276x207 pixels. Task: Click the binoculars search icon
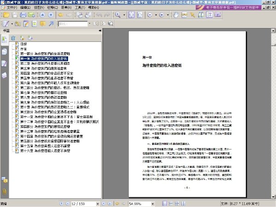(x=201, y=15)
